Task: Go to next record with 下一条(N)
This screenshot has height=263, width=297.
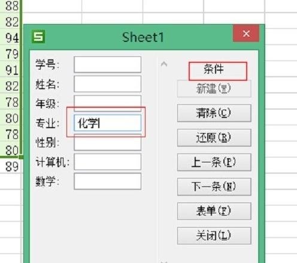Action: point(214,187)
